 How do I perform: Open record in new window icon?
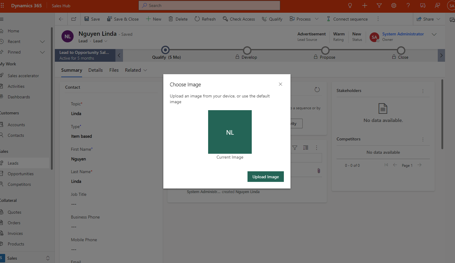[x=74, y=19]
